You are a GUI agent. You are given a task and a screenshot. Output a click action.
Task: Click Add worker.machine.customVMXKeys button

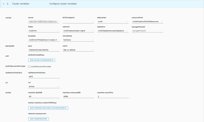48,108
